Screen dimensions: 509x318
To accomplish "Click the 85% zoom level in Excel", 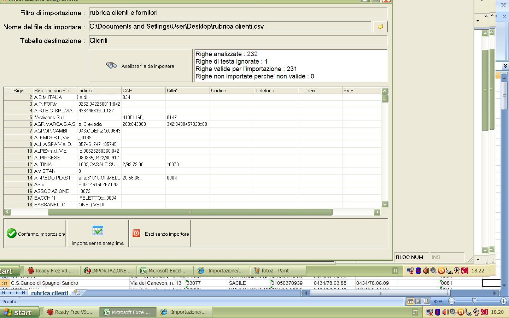I will pyautogui.click(x=438, y=301).
